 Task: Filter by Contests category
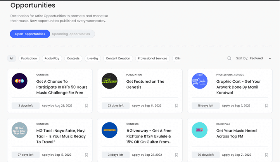click(73, 59)
